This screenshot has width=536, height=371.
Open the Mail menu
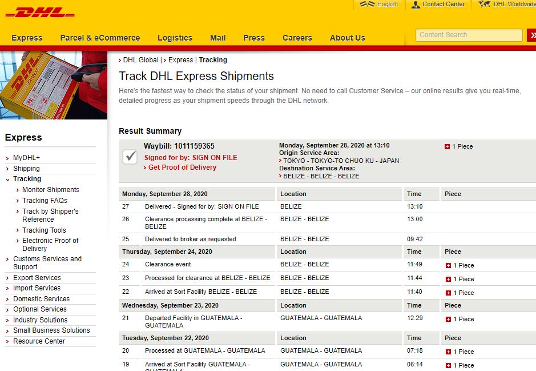[217, 38]
